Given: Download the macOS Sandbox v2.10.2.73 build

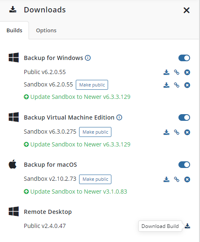Looking at the screenshot, I should (166, 180).
